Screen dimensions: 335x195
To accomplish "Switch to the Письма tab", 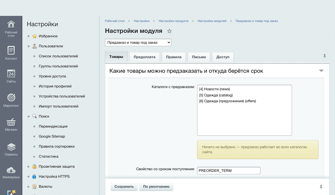I will [x=199, y=57].
